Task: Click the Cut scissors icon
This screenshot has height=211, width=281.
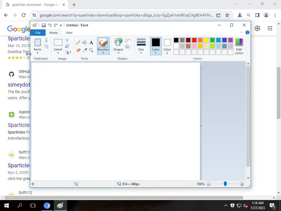Action: [x=46, y=40]
